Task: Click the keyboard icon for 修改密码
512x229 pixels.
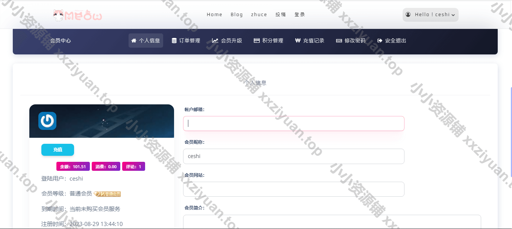Action: tap(339, 41)
